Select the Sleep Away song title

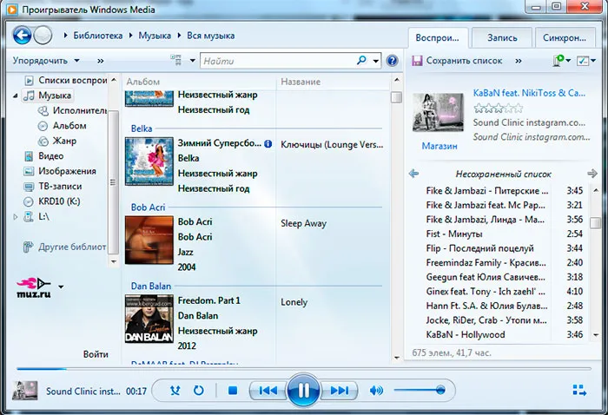(x=304, y=223)
